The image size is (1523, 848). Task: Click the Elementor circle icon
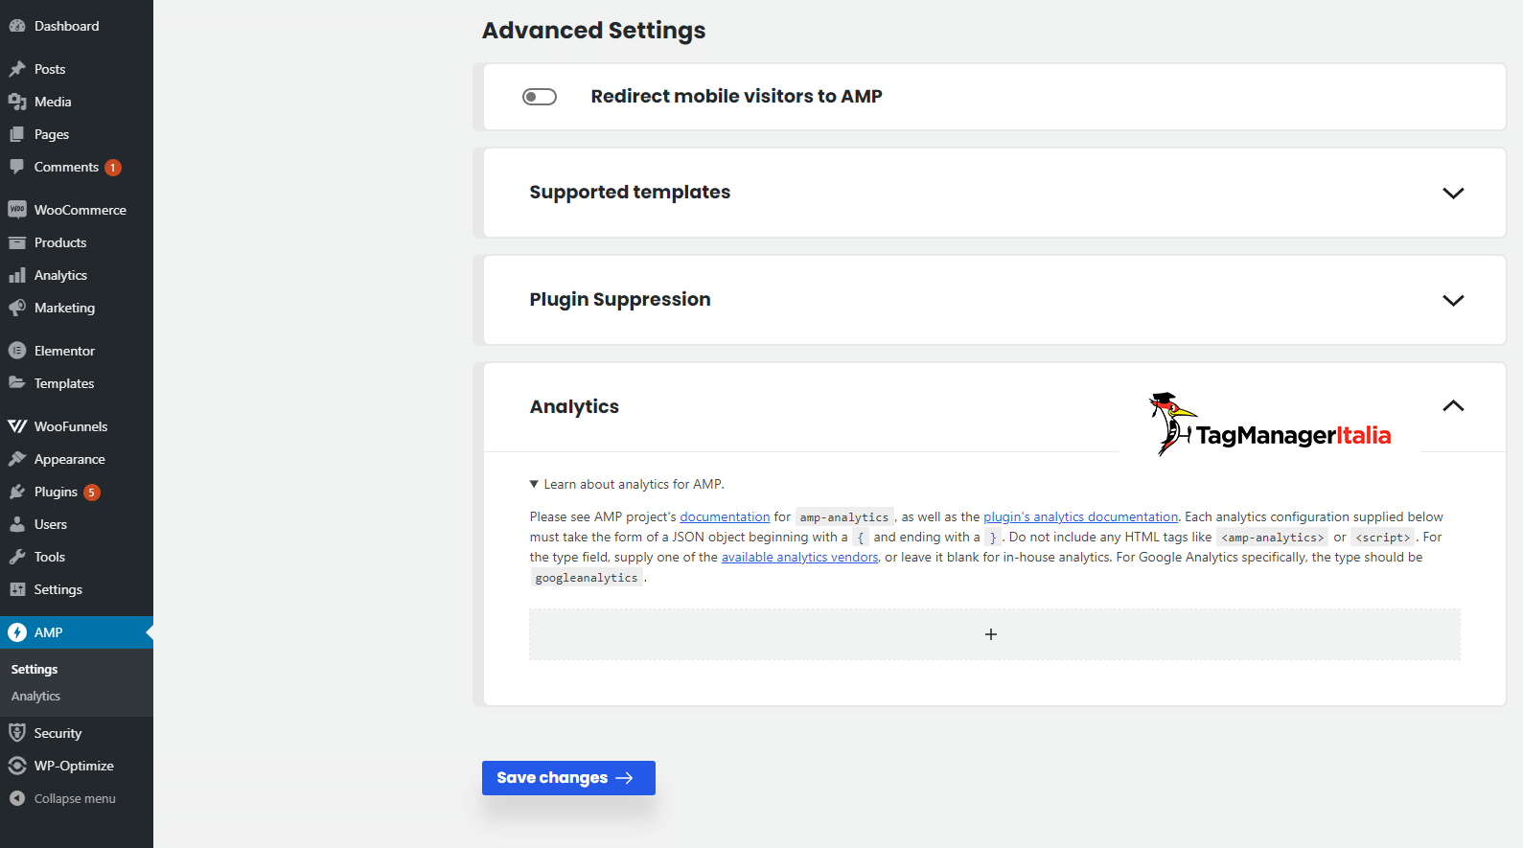(x=17, y=351)
